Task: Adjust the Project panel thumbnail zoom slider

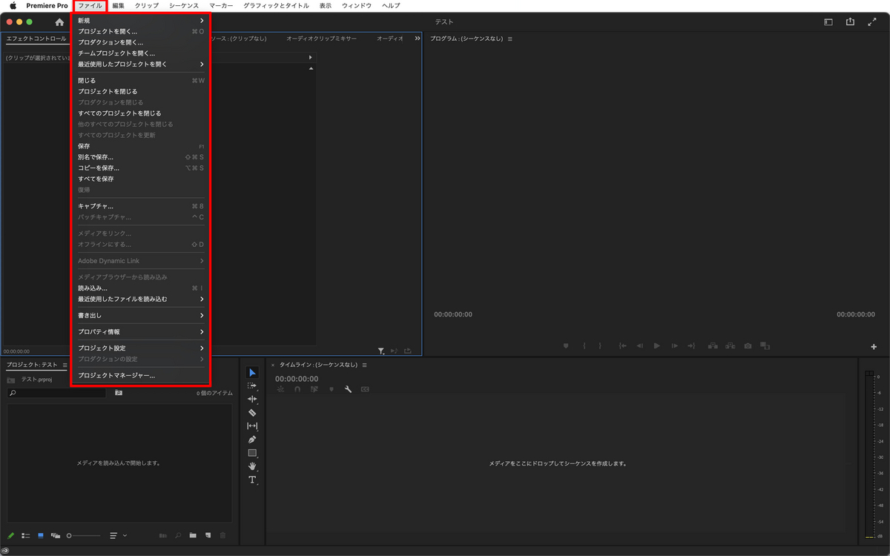Action: 84,535
